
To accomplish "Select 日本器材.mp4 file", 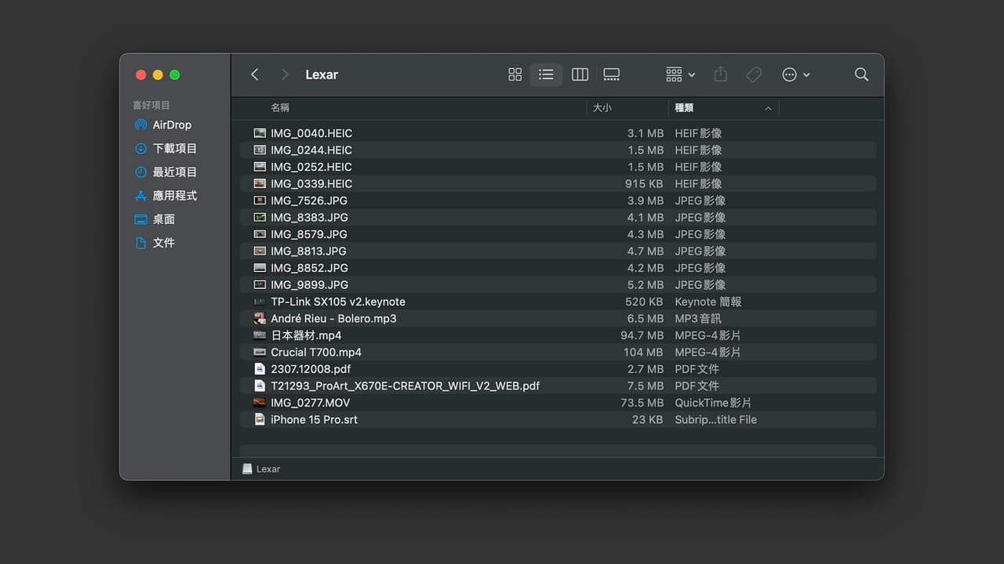I will pos(558,335).
